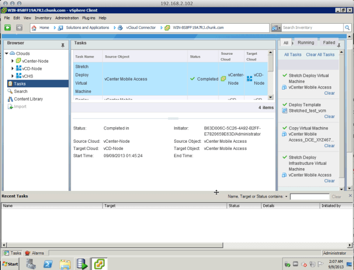Click the vSphere Client taskbar button
Screen dimensions: 354x270
coord(100,264)
